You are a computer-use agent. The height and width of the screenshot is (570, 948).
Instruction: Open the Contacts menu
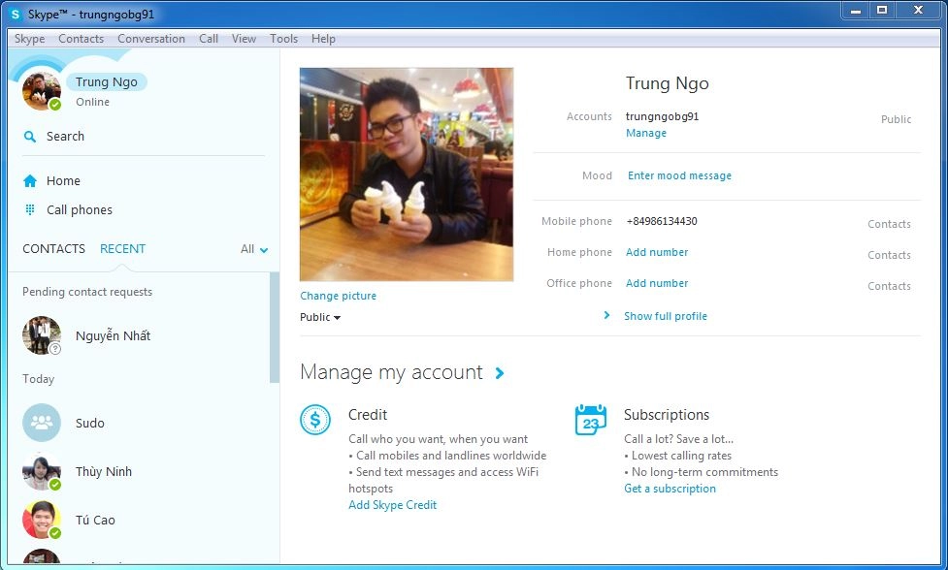(81, 39)
